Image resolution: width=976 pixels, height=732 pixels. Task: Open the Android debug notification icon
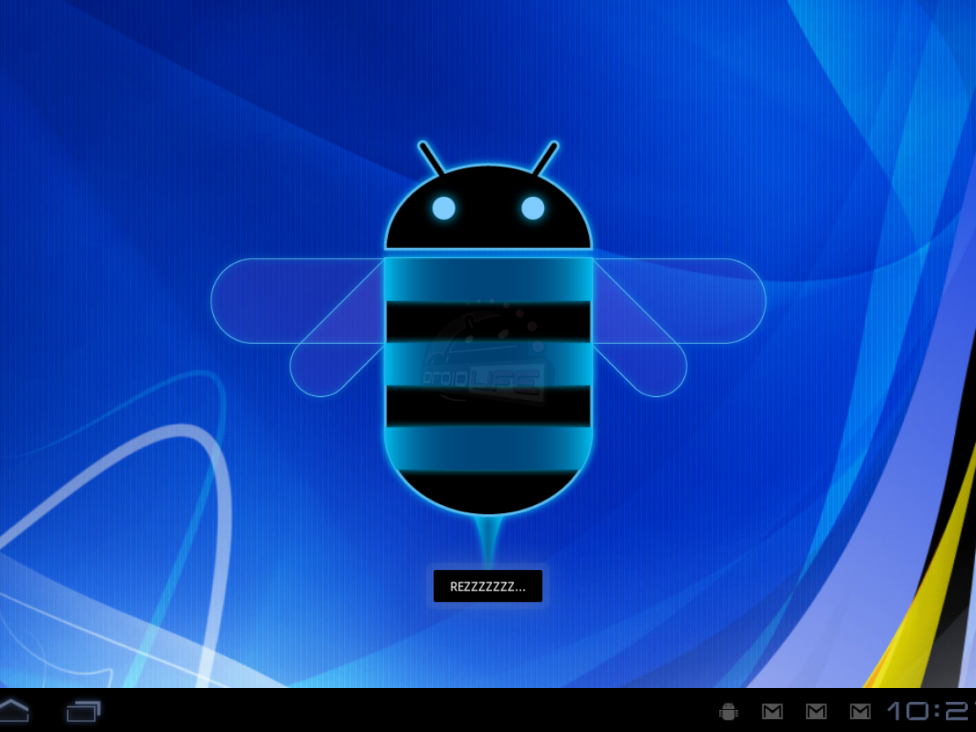coord(728,712)
